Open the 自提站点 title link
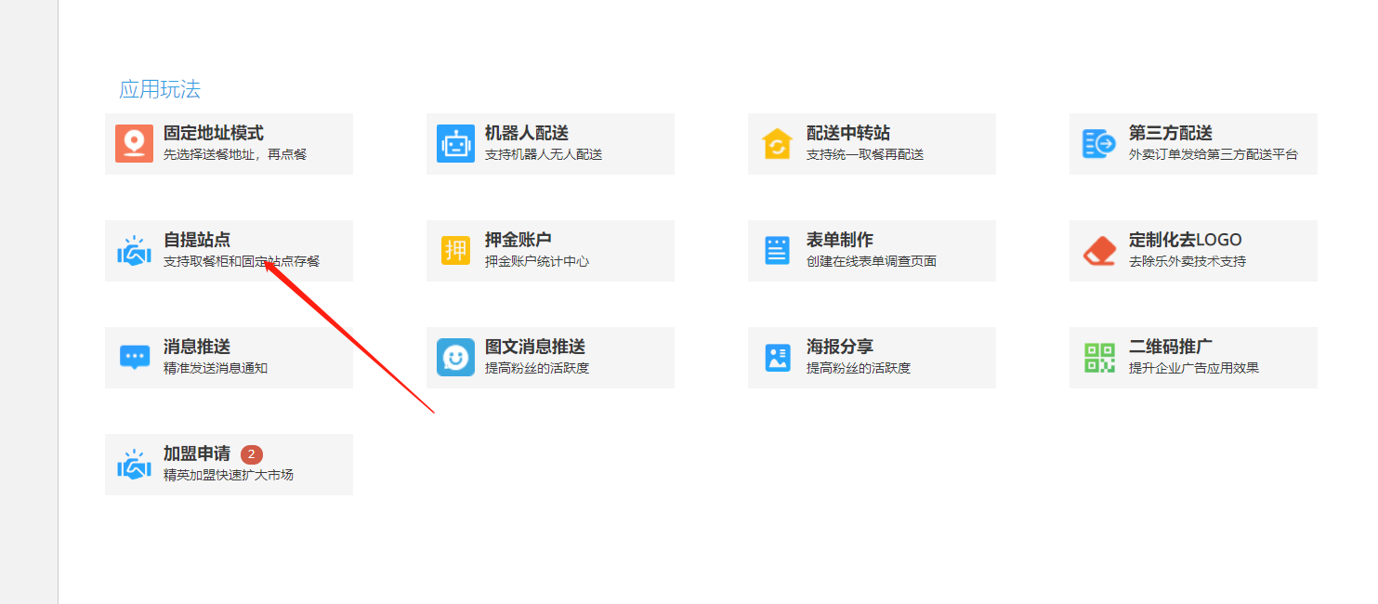Viewport: 1378px width, 604px height. click(197, 241)
